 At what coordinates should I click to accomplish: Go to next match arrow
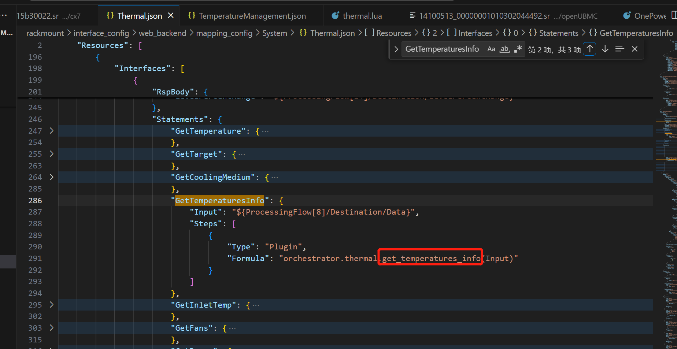tap(605, 49)
